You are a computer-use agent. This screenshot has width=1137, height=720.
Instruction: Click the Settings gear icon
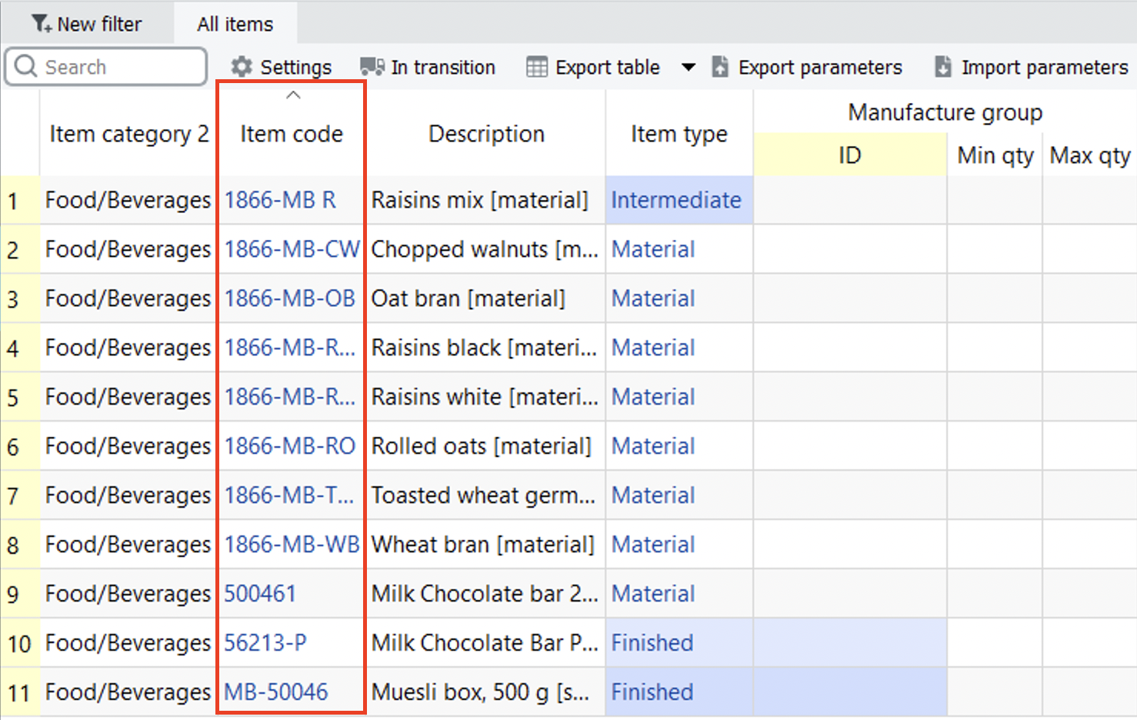(242, 67)
